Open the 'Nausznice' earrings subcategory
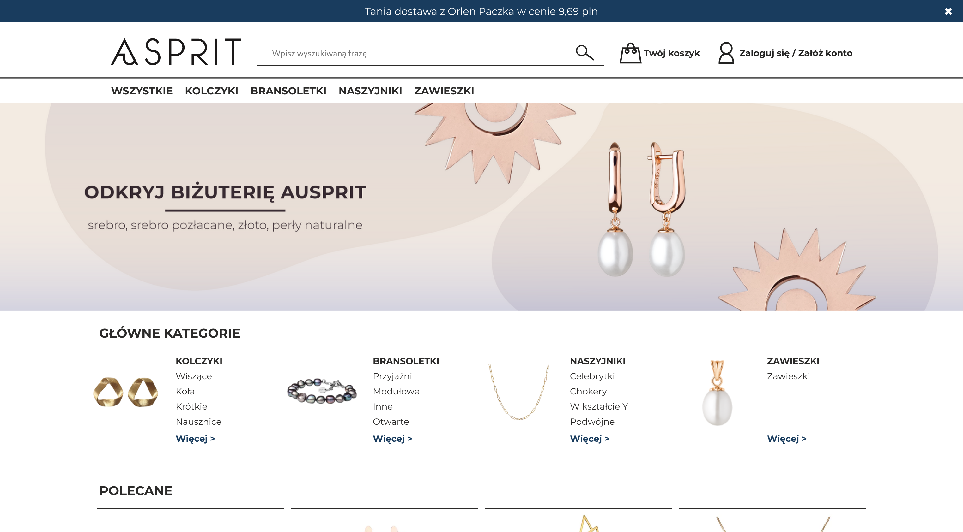Screen dimensions: 963x532 point(198,422)
